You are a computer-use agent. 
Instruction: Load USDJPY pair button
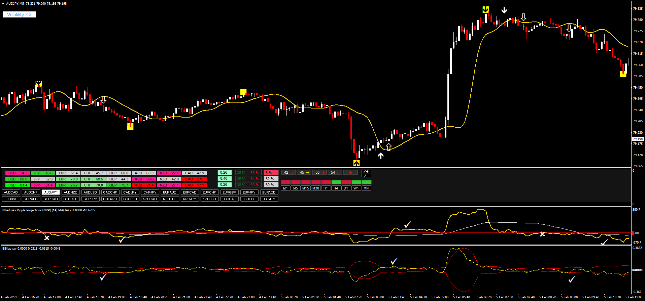click(269, 199)
